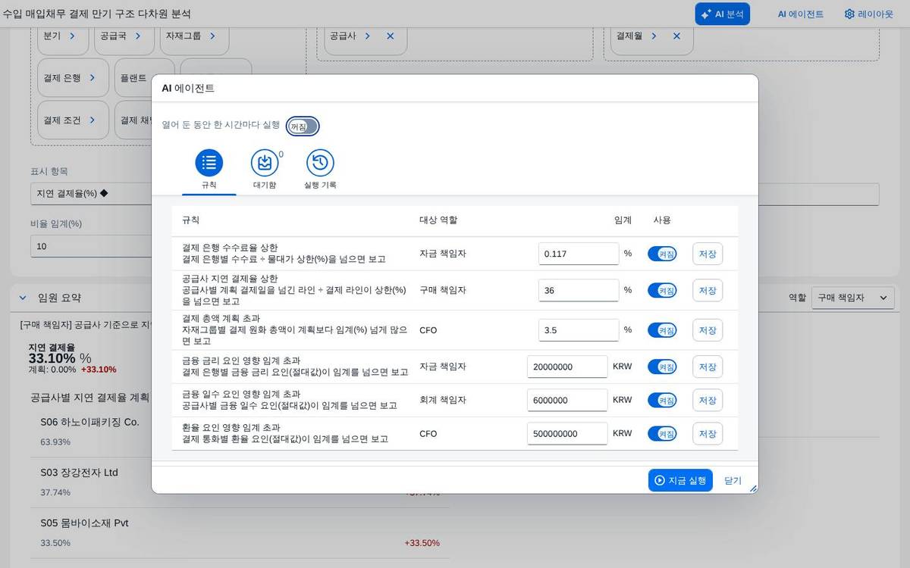Expand the 결제 조건 dimension chip
This screenshot has width=910, height=568.
coord(93,120)
